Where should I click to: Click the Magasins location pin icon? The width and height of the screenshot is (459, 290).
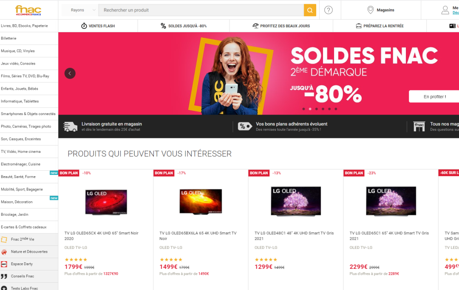pos(370,10)
